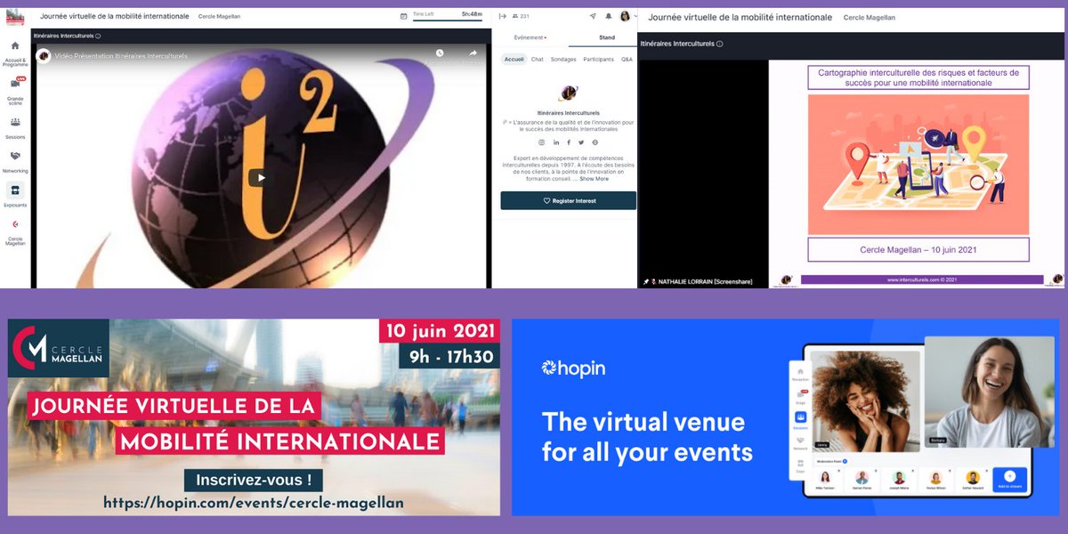Click the paper plane invite icon
This screenshot has height=534, width=1068.
[x=593, y=16]
